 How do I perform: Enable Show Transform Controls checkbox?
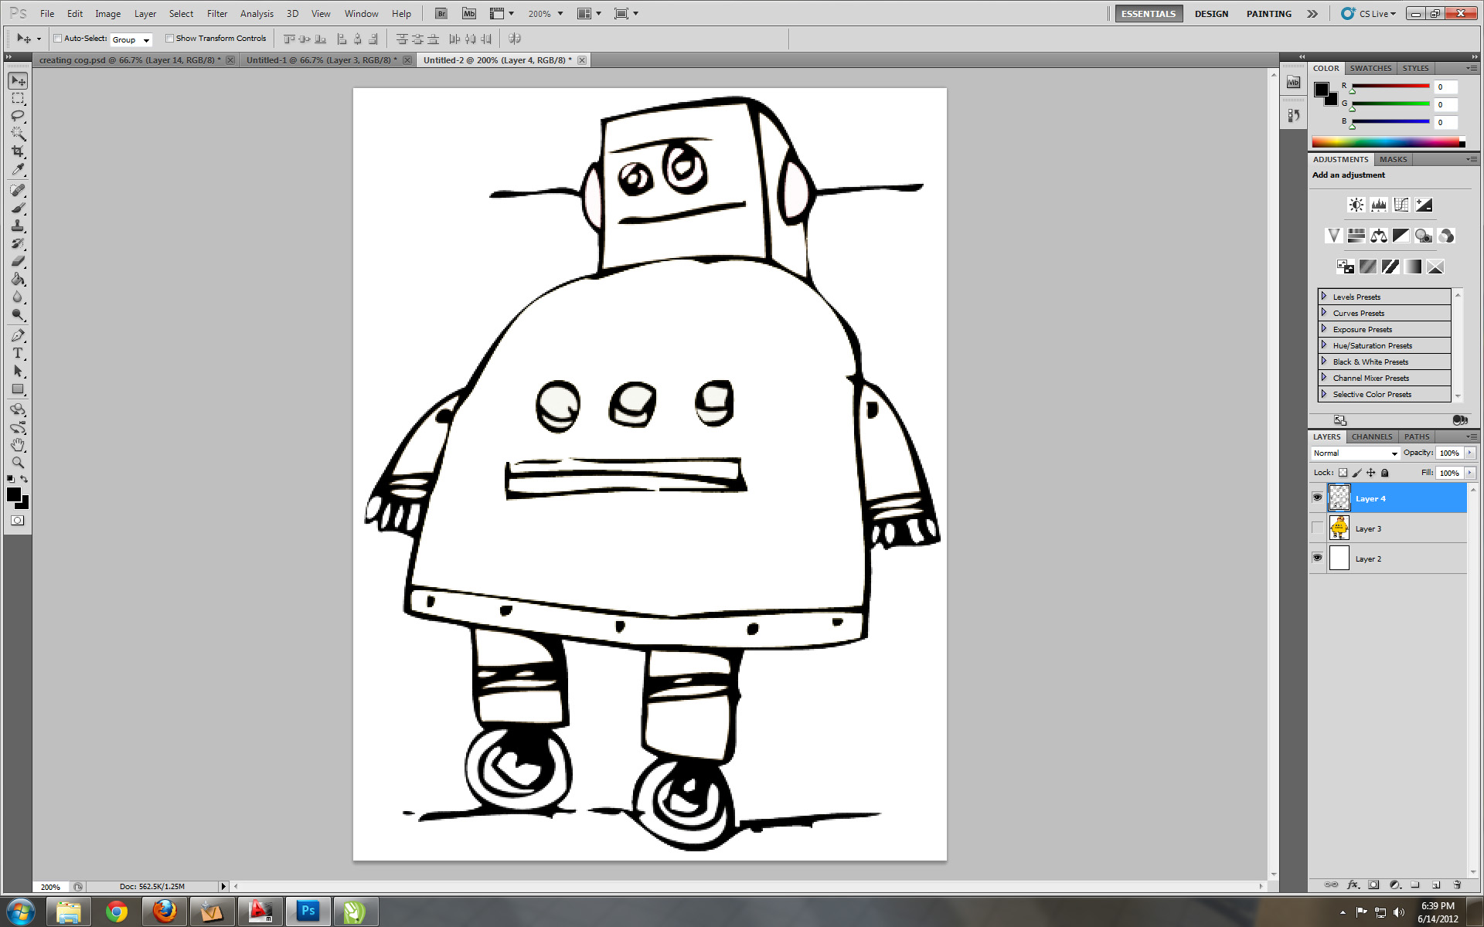pos(169,38)
